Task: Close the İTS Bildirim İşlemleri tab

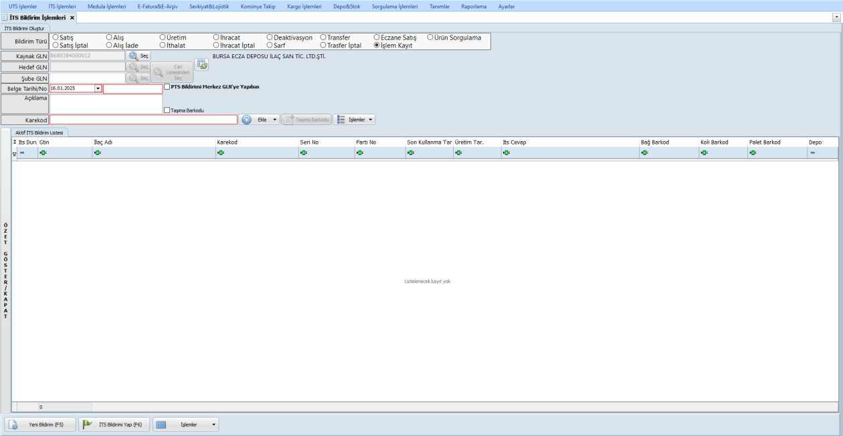Action: [72, 17]
